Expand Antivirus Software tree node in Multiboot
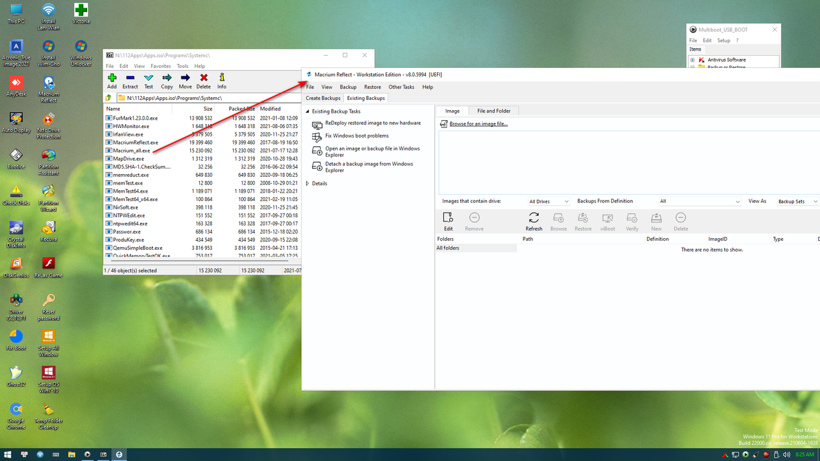Viewport: 820px width, 461px height. (x=692, y=60)
